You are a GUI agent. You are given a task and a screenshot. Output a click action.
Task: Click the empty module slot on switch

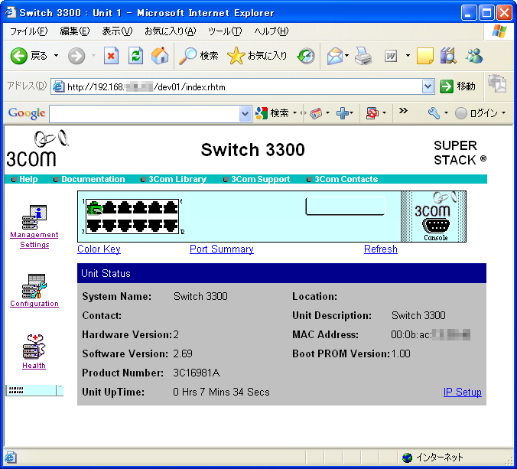click(x=345, y=207)
